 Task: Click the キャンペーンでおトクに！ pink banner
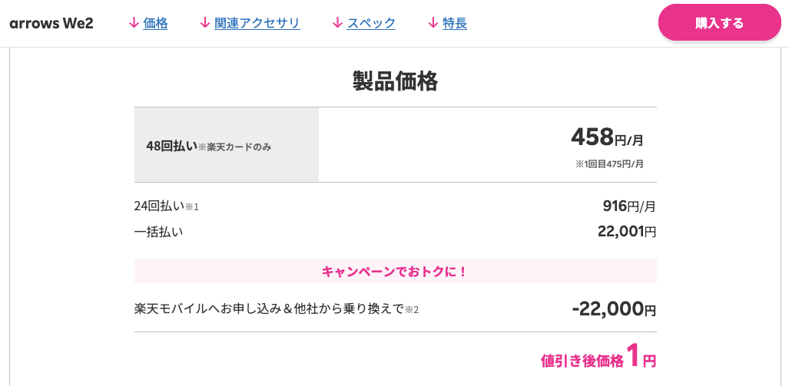(396, 272)
